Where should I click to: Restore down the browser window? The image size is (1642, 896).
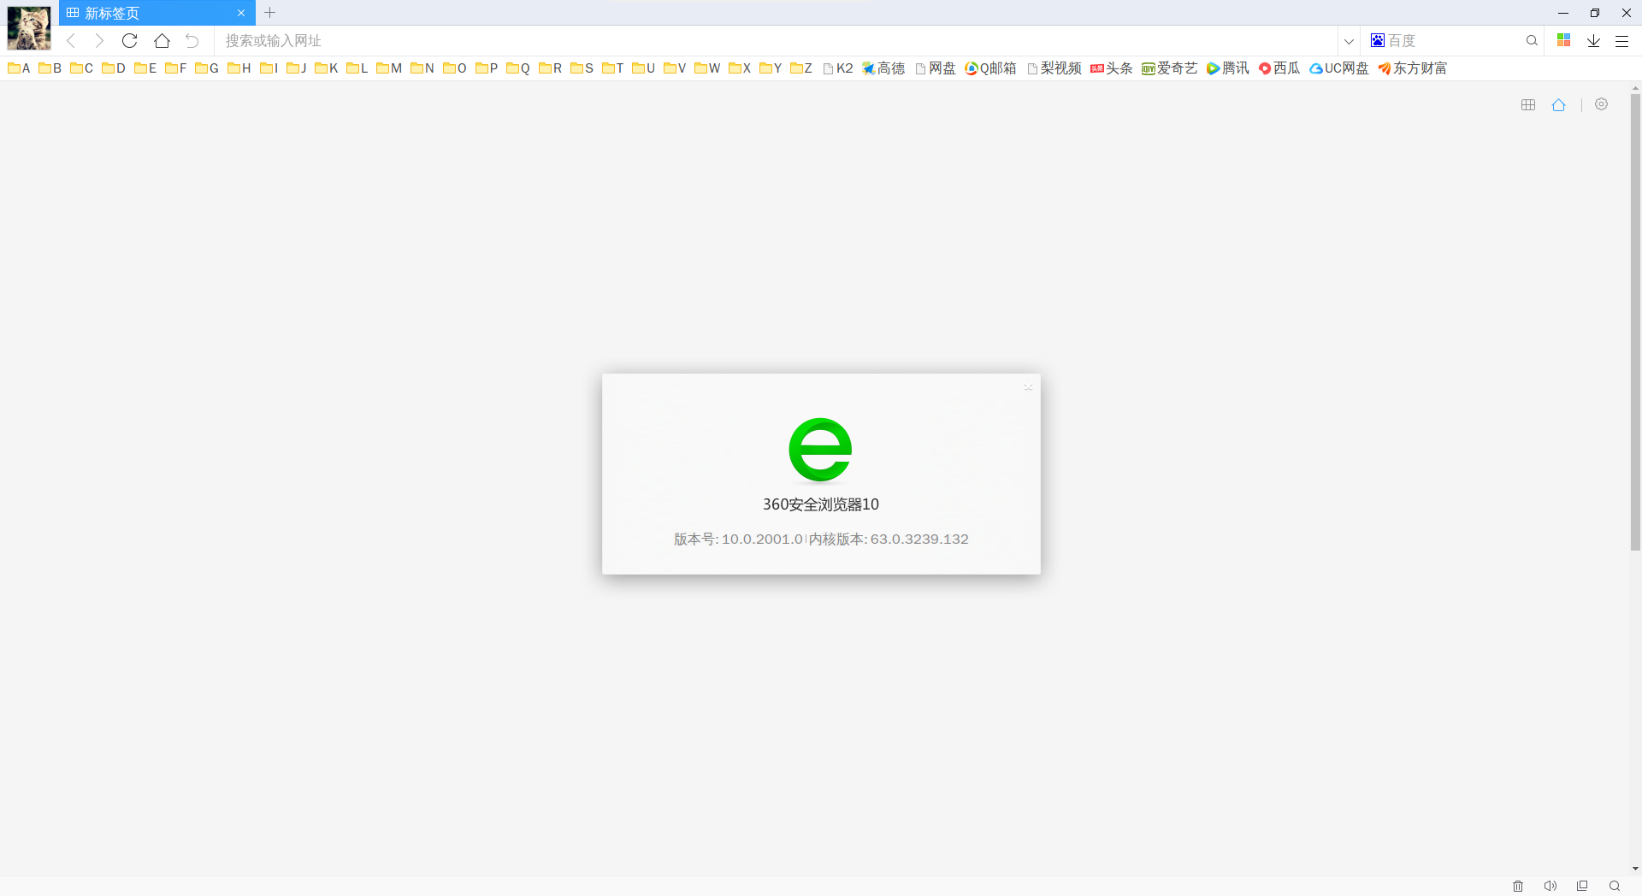1595,13
